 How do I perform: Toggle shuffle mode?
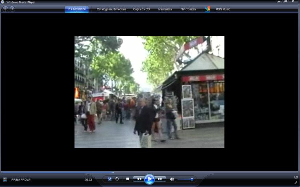110,179
